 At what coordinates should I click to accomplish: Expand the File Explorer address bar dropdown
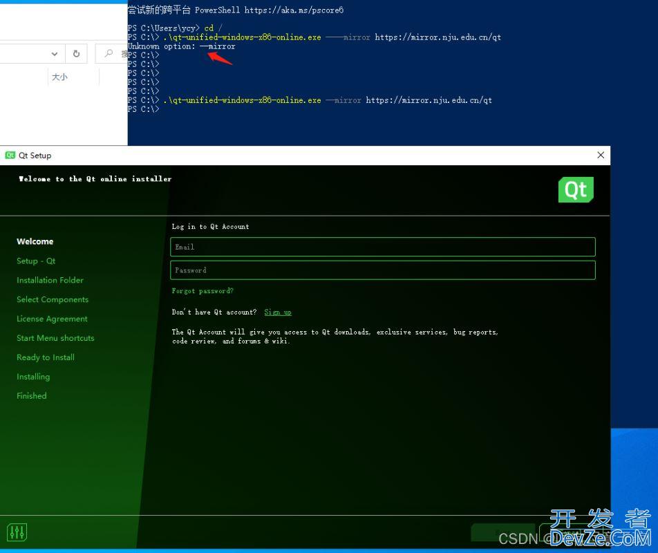click(x=55, y=54)
